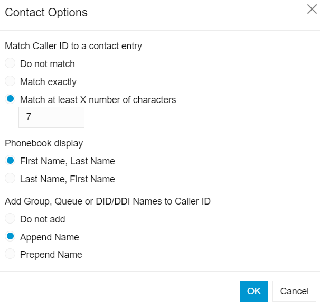
Task: Click the "Match exactly" option label
Action: tap(48, 82)
